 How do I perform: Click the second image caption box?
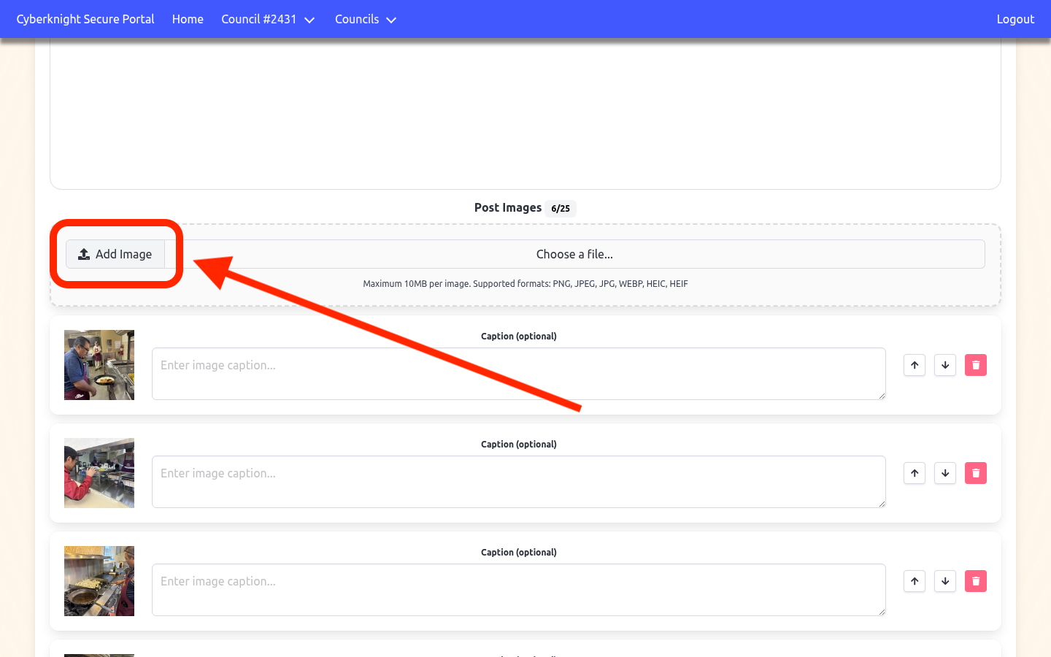point(518,482)
